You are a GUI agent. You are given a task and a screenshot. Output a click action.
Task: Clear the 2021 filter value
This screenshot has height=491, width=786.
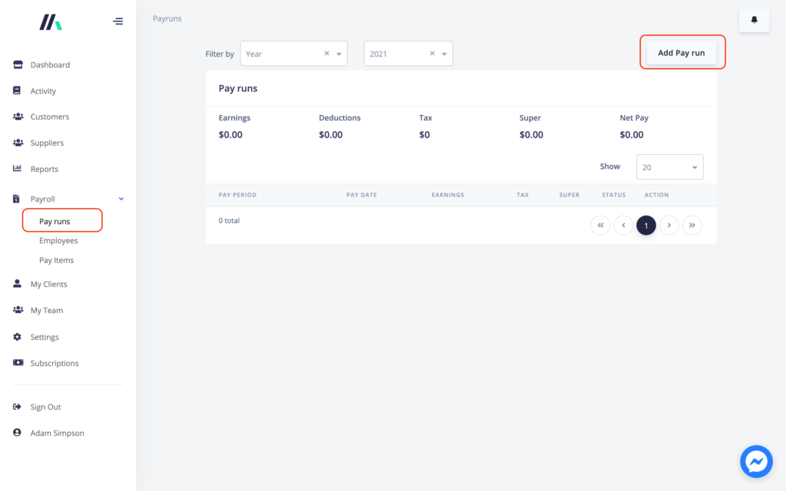(432, 54)
